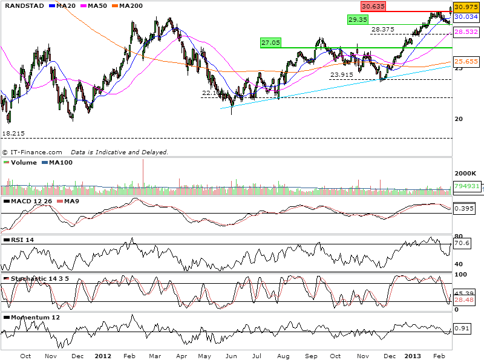Click the Jul month label
This screenshot has height=363, width=484.
(257, 356)
